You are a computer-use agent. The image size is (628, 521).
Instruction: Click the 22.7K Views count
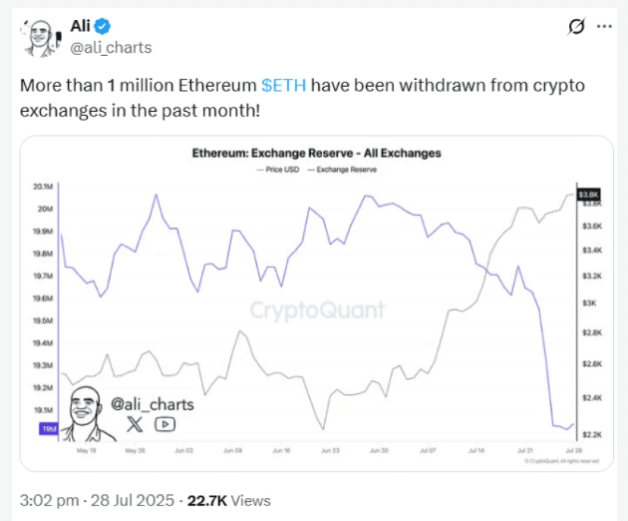click(x=231, y=500)
